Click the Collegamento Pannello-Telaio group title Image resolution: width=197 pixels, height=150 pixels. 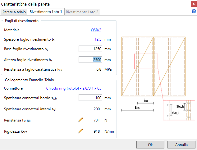tap(30, 80)
